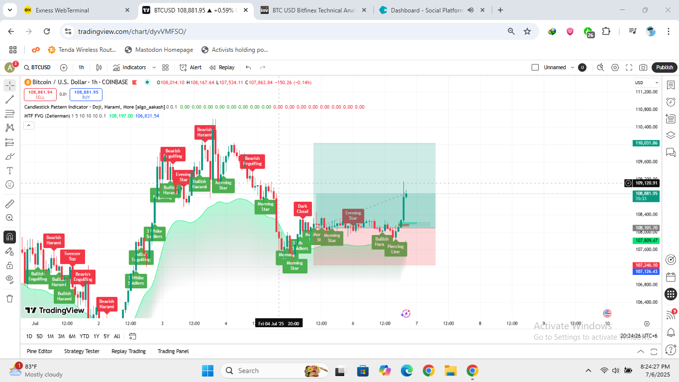
Task: Select the zoom in tool
Action: click(x=9, y=218)
